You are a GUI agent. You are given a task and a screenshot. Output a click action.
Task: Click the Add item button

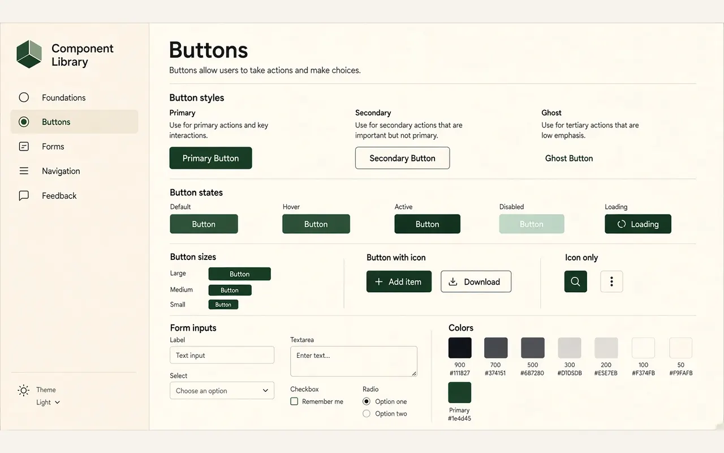(x=399, y=281)
